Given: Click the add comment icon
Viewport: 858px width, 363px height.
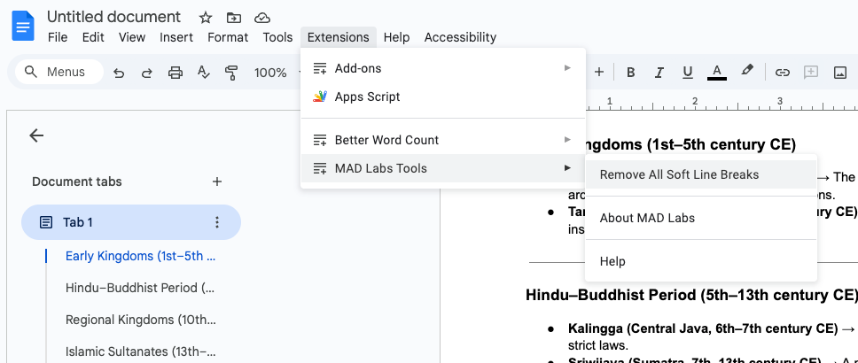Looking at the screenshot, I should (x=810, y=73).
